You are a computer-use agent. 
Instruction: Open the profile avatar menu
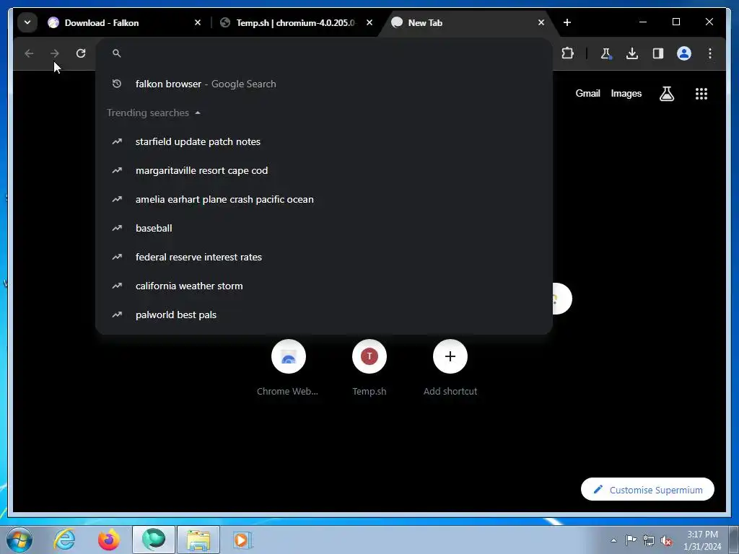pyautogui.click(x=684, y=53)
